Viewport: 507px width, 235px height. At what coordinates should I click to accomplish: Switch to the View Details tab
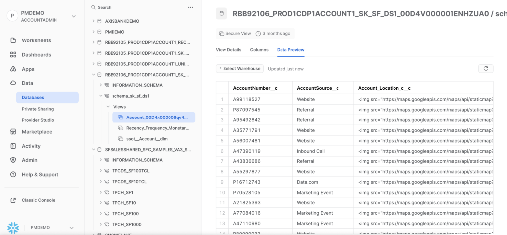click(228, 50)
